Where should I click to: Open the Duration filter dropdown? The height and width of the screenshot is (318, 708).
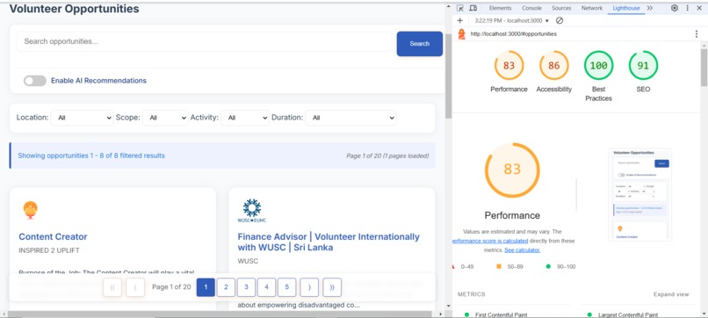point(350,118)
